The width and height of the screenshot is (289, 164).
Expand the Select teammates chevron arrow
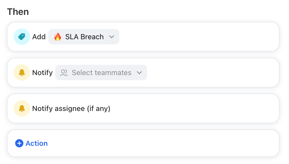(139, 73)
